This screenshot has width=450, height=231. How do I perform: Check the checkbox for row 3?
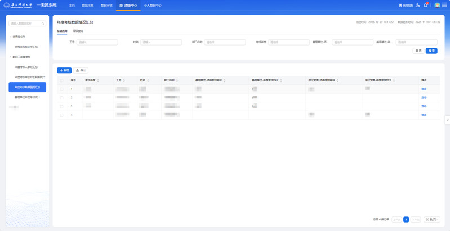[x=61, y=106]
